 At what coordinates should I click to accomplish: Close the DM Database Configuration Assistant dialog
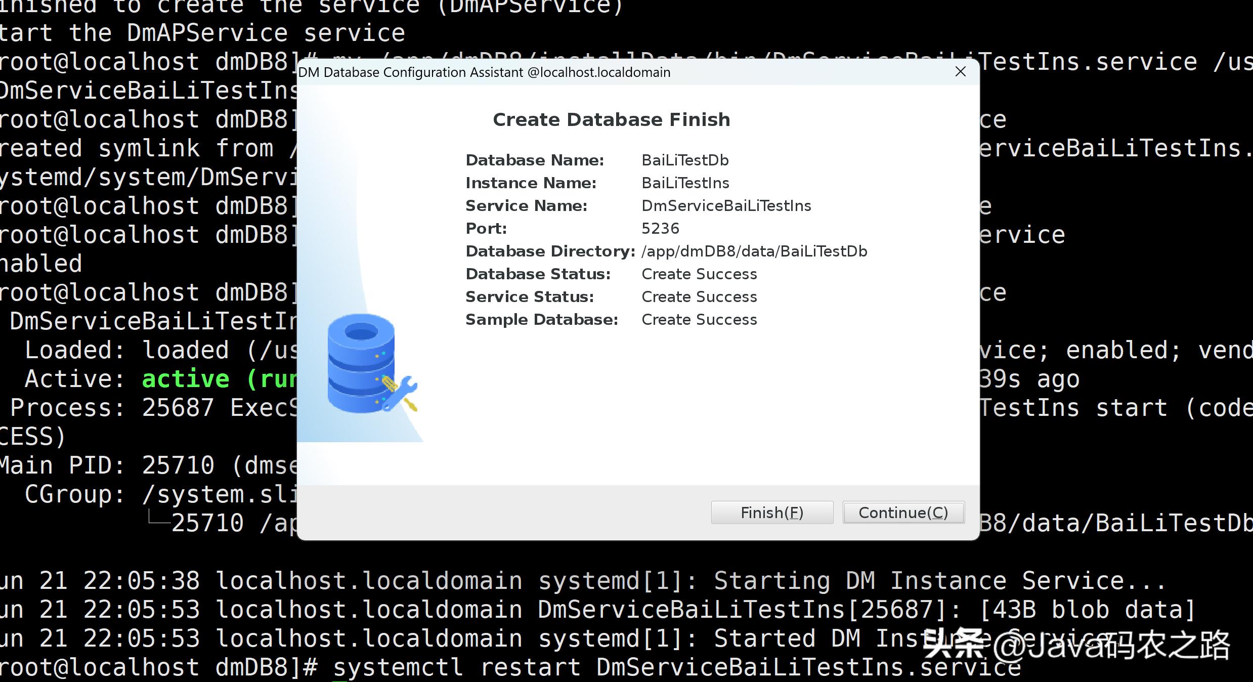960,72
